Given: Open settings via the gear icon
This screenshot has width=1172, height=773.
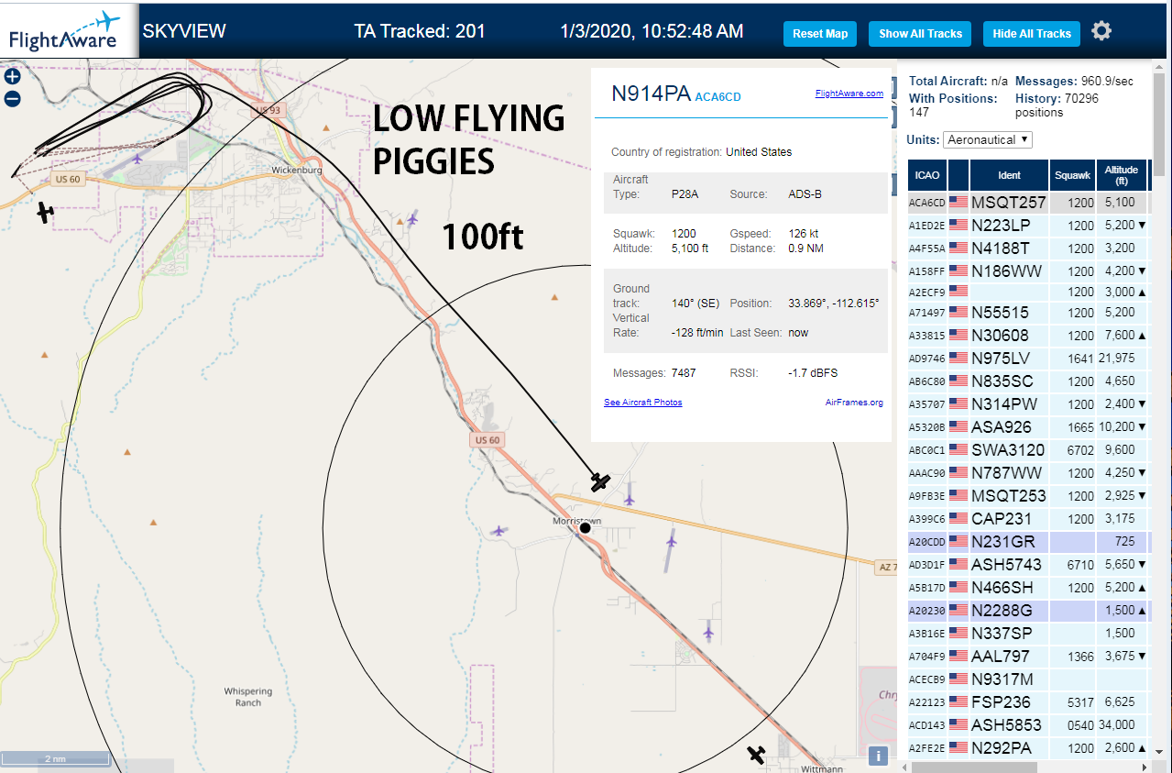Looking at the screenshot, I should coord(1101,31).
